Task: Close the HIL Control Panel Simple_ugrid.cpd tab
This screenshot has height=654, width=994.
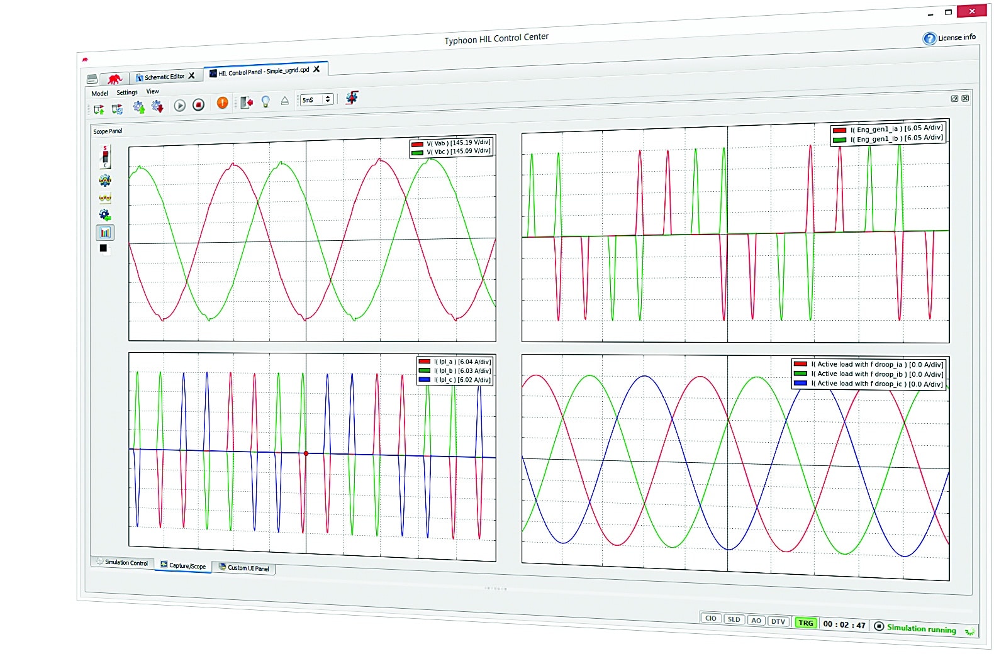Action: point(316,69)
